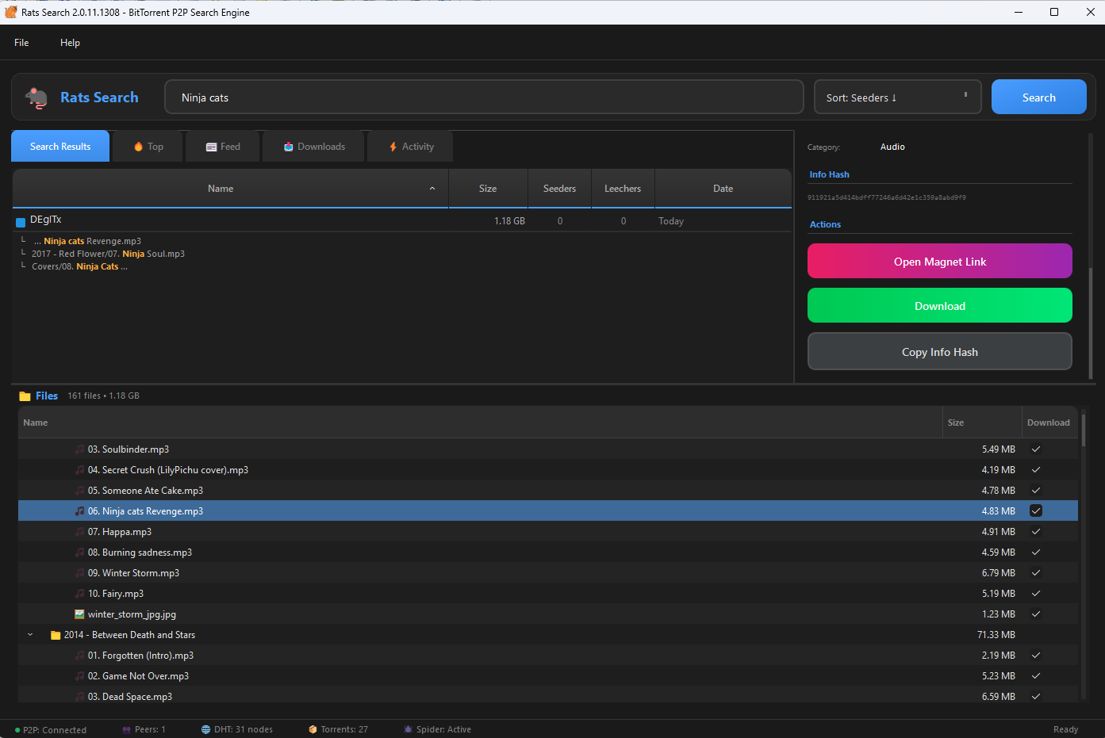The image size is (1105, 738).
Task: Click the blue Search button
Action: pyautogui.click(x=1039, y=98)
